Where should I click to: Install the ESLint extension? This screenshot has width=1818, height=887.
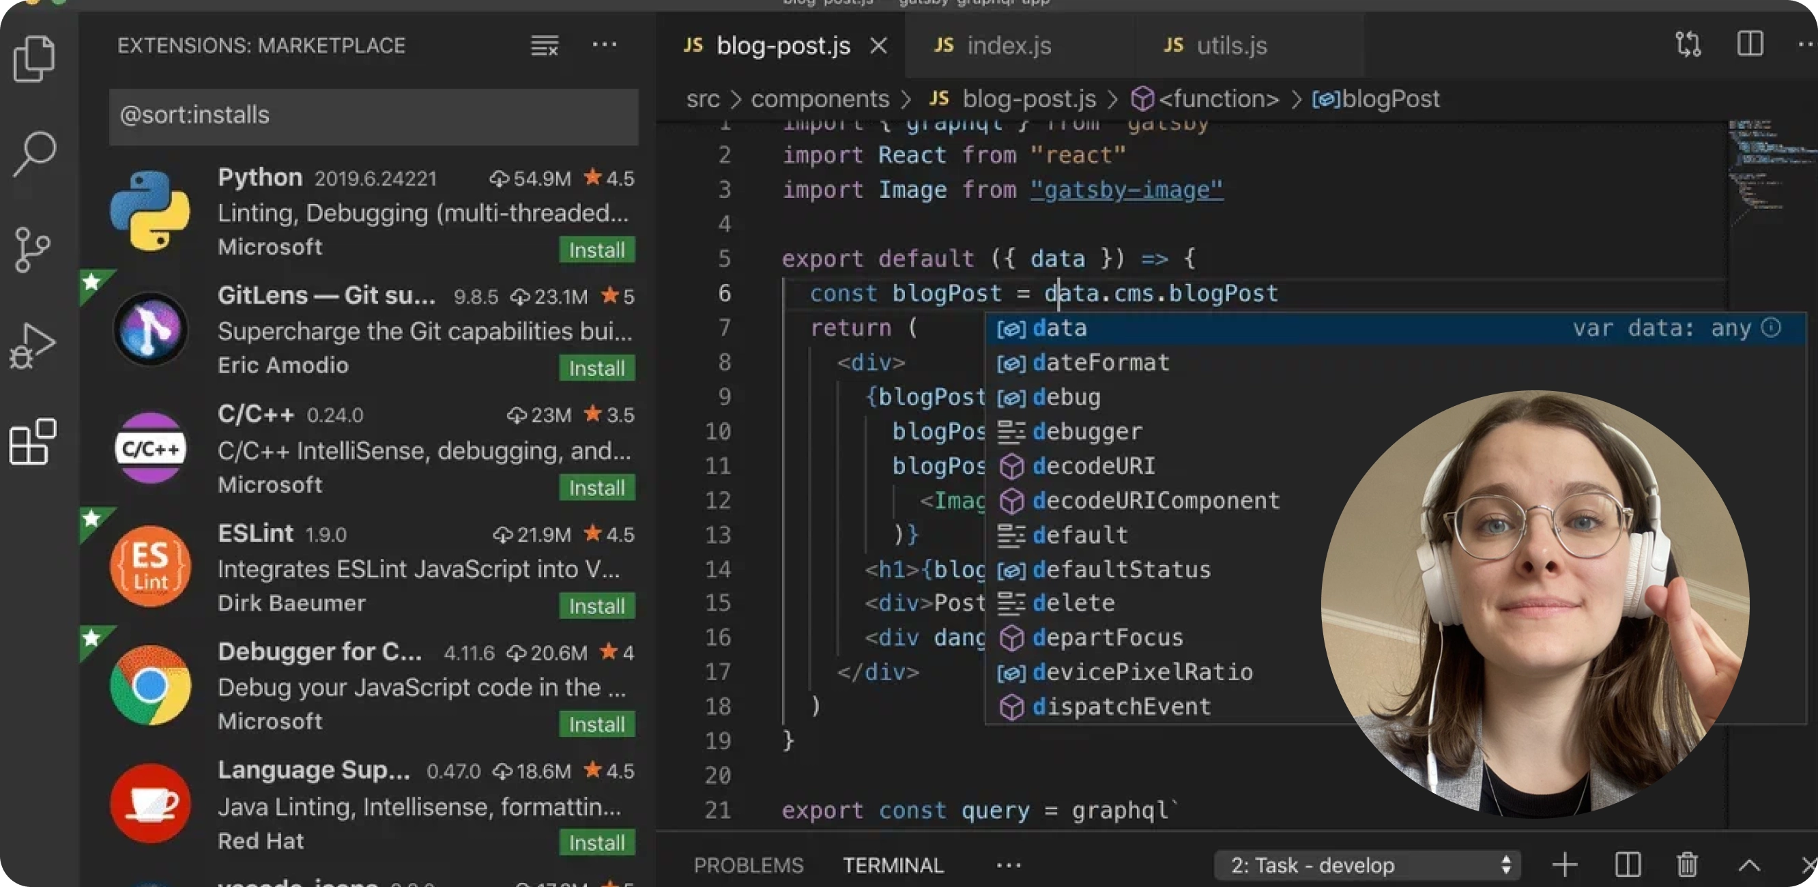(x=597, y=606)
